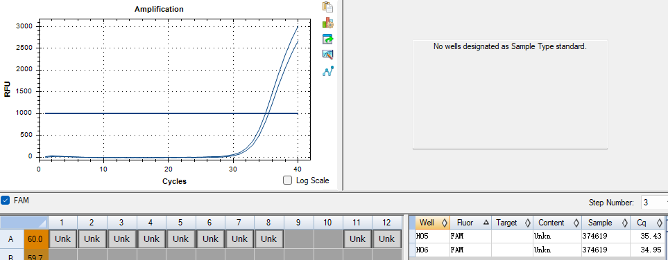Viewport: 668px width, 260px height.
Task: Uncheck the FAM fluorophore checkbox
Action: (5, 200)
